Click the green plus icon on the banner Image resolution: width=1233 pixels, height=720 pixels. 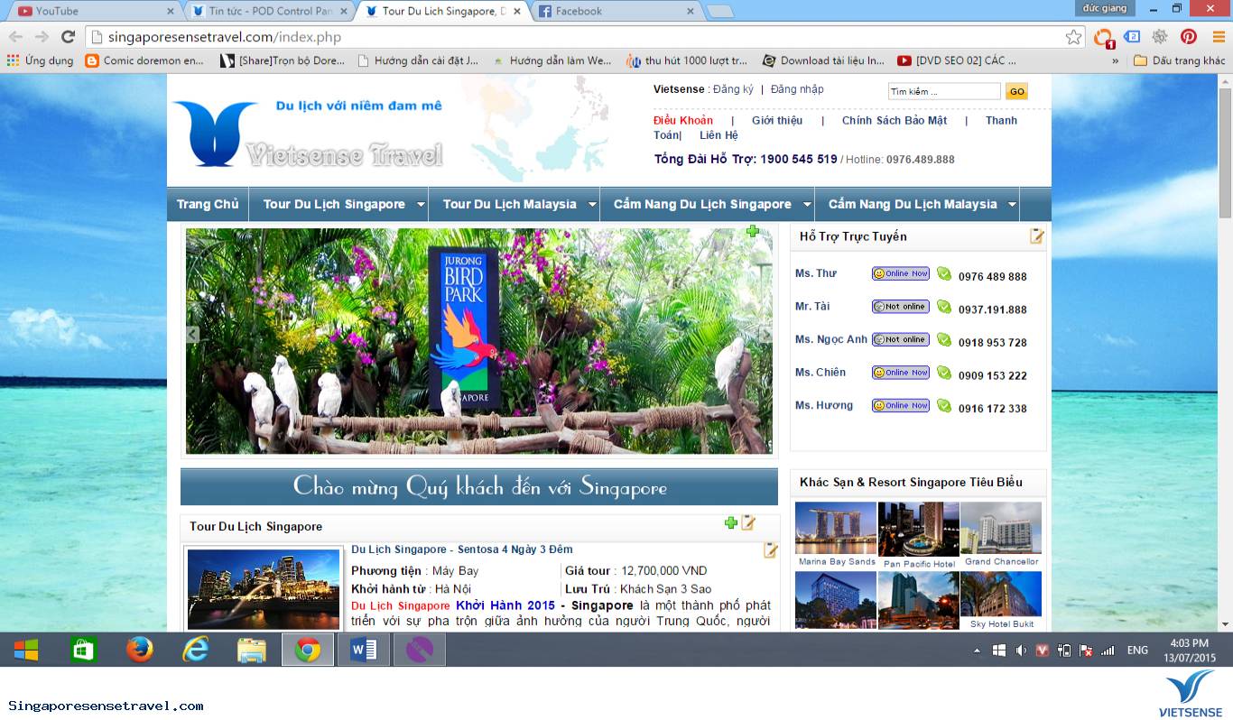tap(753, 232)
